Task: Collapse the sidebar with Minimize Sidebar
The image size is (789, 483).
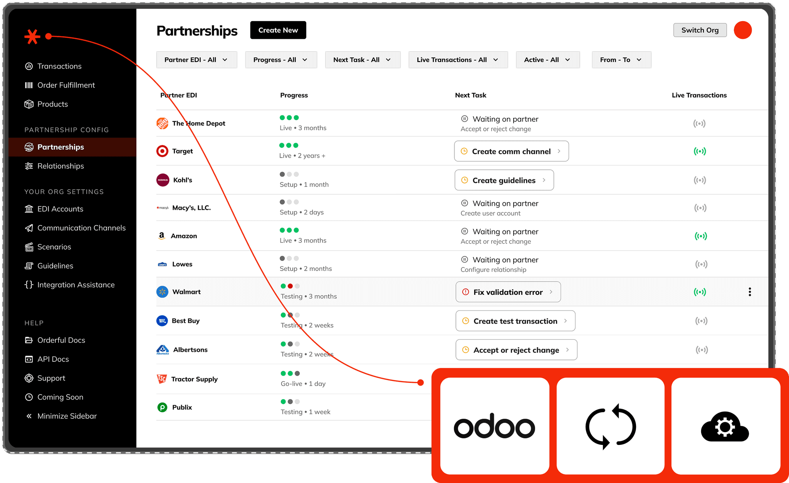Action: coord(67,416)
